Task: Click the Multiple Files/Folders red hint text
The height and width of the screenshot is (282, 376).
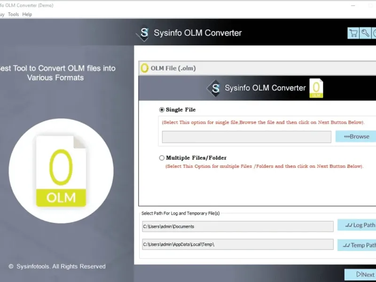Action: tap(264, 166)
